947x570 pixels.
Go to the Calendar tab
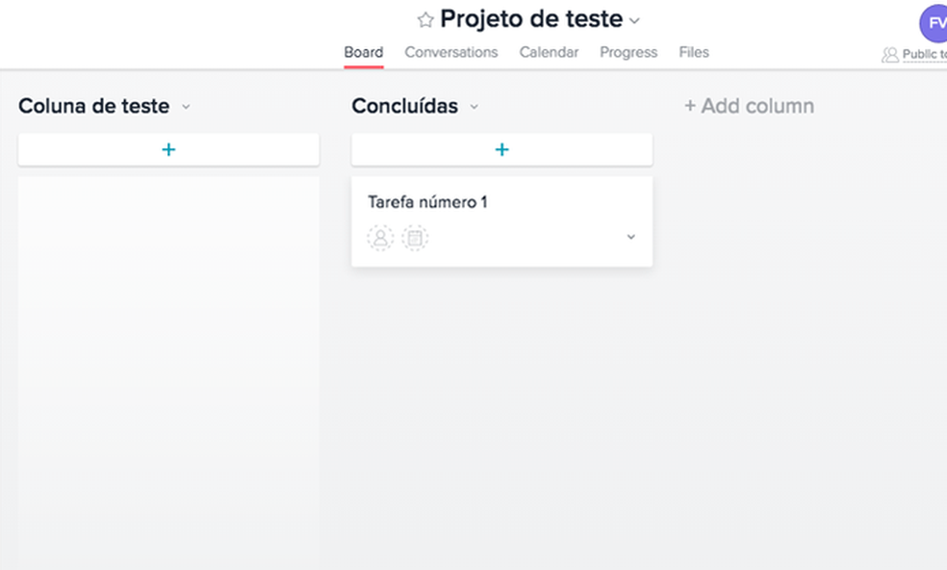click(x=549, y=53)
